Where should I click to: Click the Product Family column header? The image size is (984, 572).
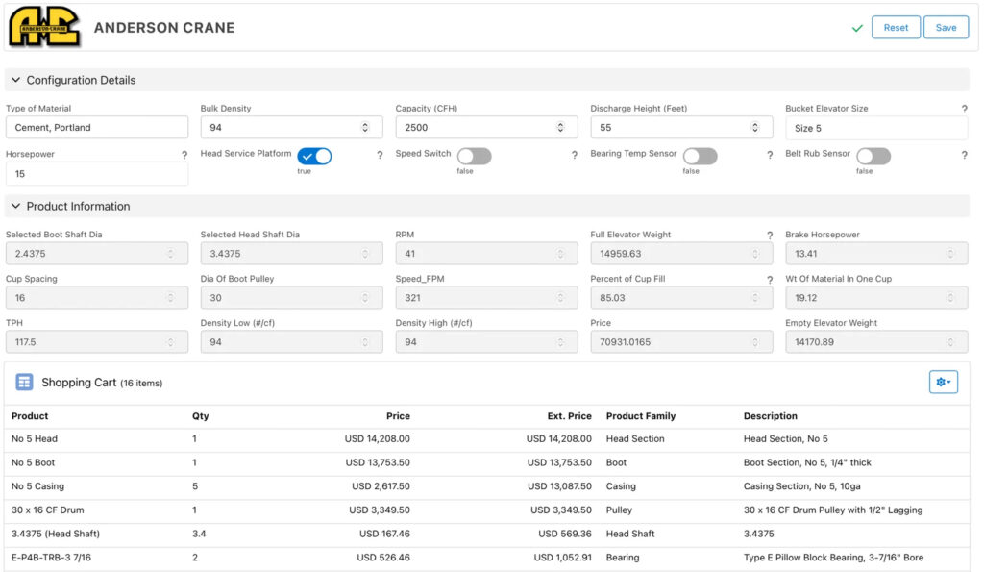640,416
